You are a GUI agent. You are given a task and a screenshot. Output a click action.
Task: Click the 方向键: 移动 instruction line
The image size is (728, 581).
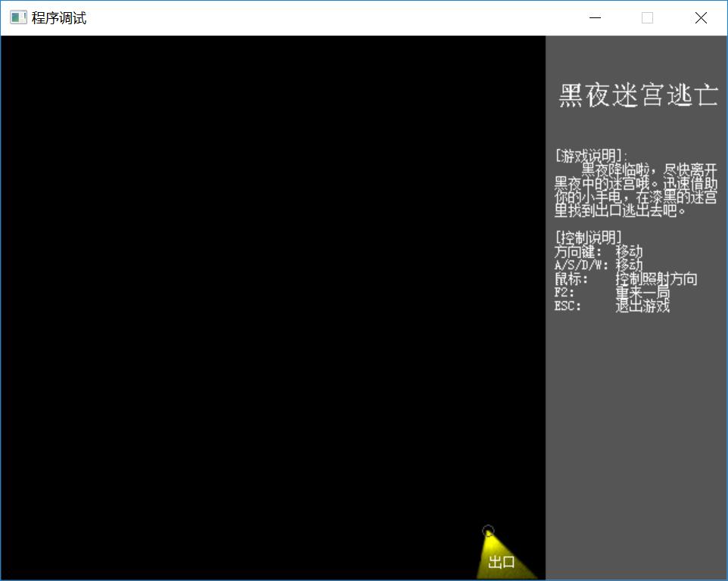(598, 251)
